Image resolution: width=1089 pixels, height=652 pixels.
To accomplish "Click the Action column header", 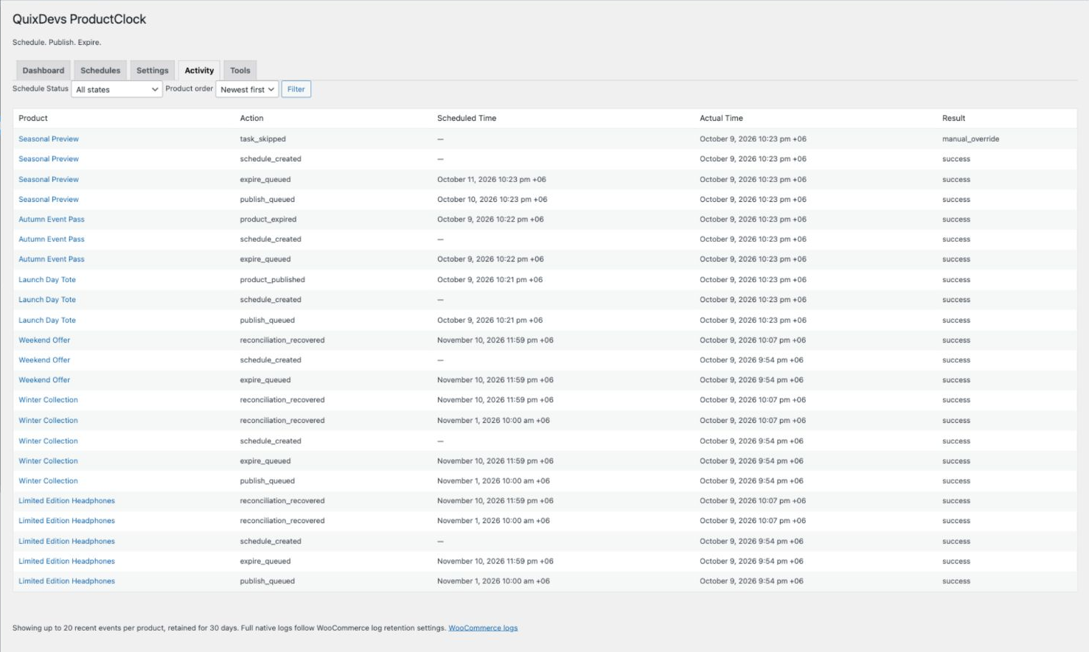I will pyautogui.click(x=251, y=118).
